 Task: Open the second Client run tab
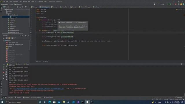tap(27, 64)
